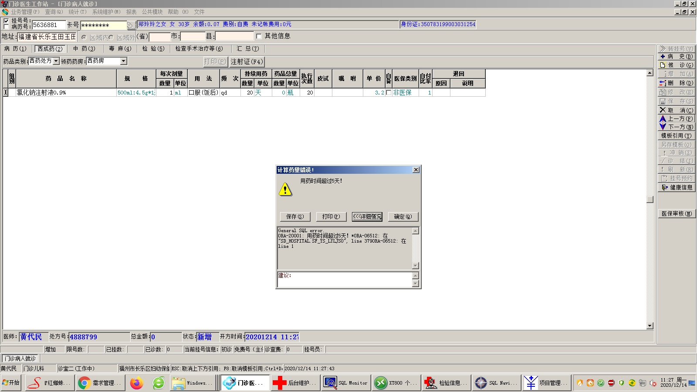
Task: Click 确定(O) to dismiss the error
Action: point(403,216)
